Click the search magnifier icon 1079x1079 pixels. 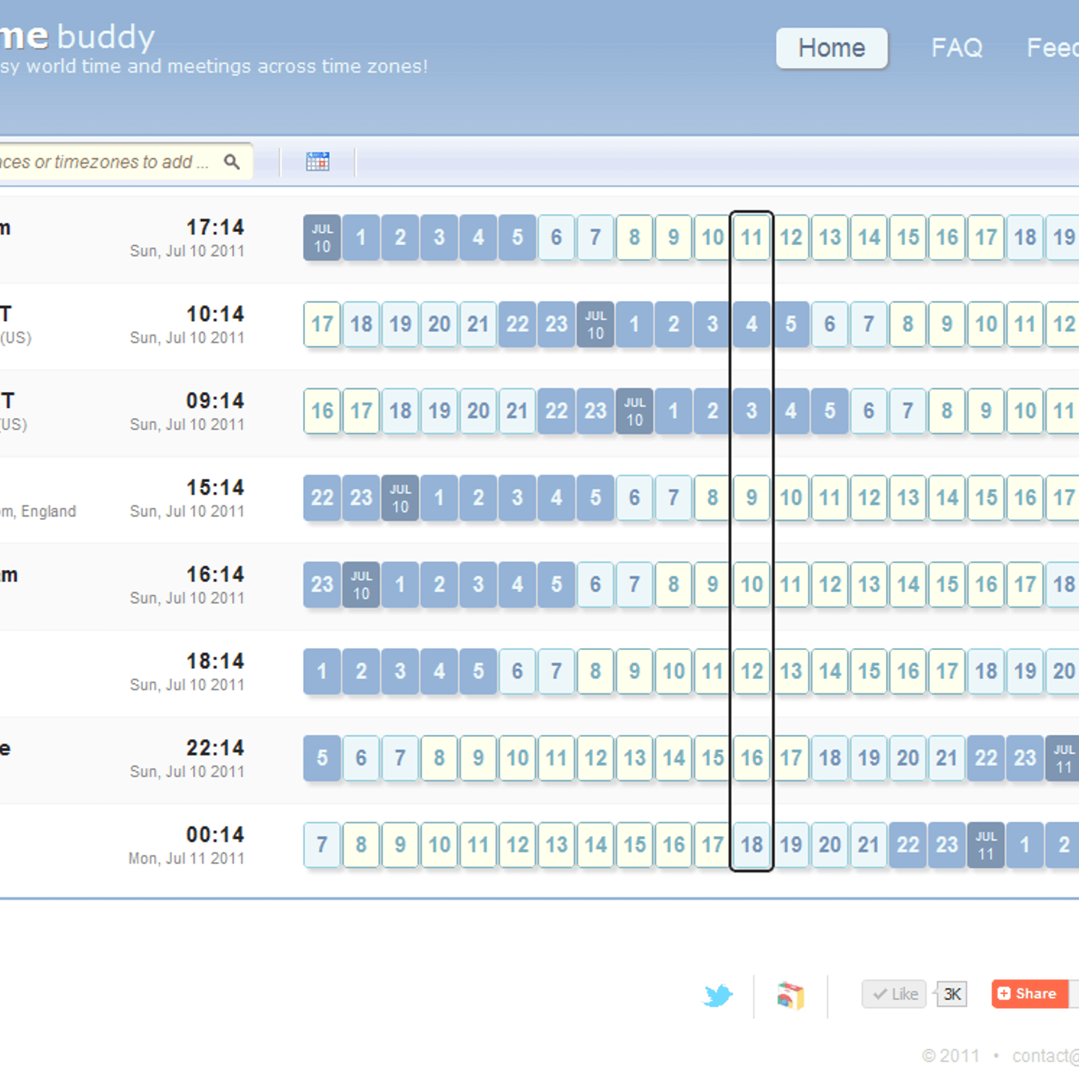231,162
